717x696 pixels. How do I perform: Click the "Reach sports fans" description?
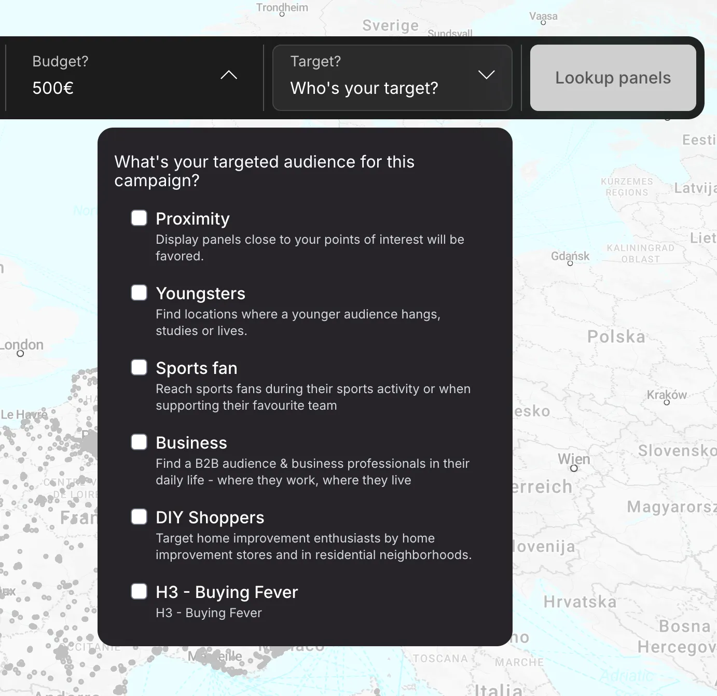313,397
